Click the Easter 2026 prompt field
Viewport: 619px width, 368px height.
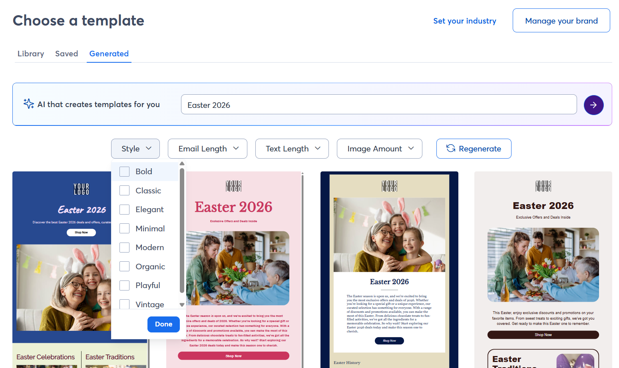[378, 104]
